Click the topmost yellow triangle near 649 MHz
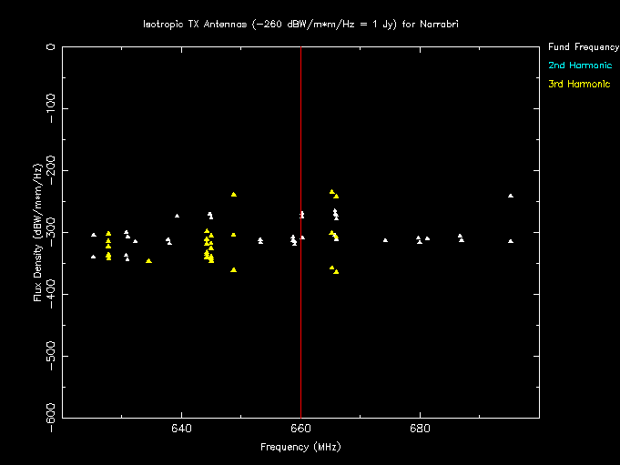 point(234,194)
